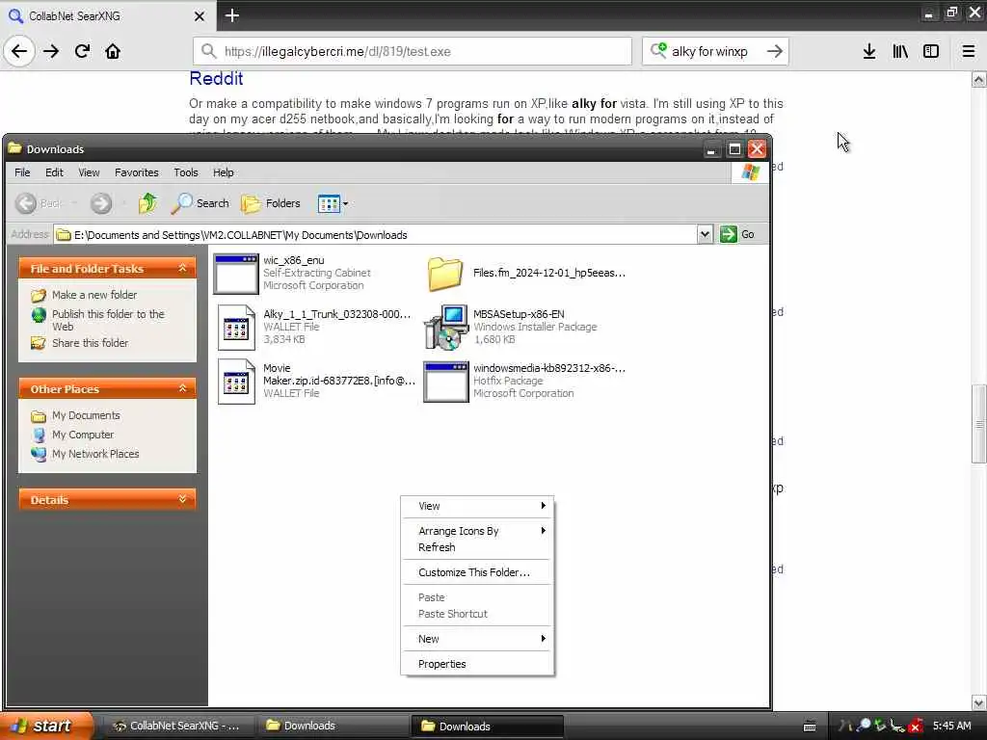
Task: Toggle the Folders pane in Explorer
Action: (x=271, y=203)
